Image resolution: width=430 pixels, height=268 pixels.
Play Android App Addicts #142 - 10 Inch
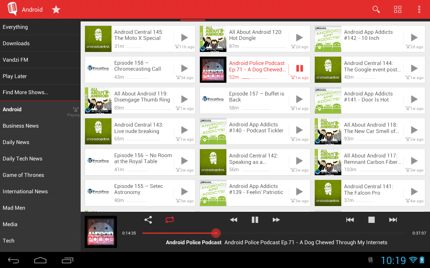[414, 38]
